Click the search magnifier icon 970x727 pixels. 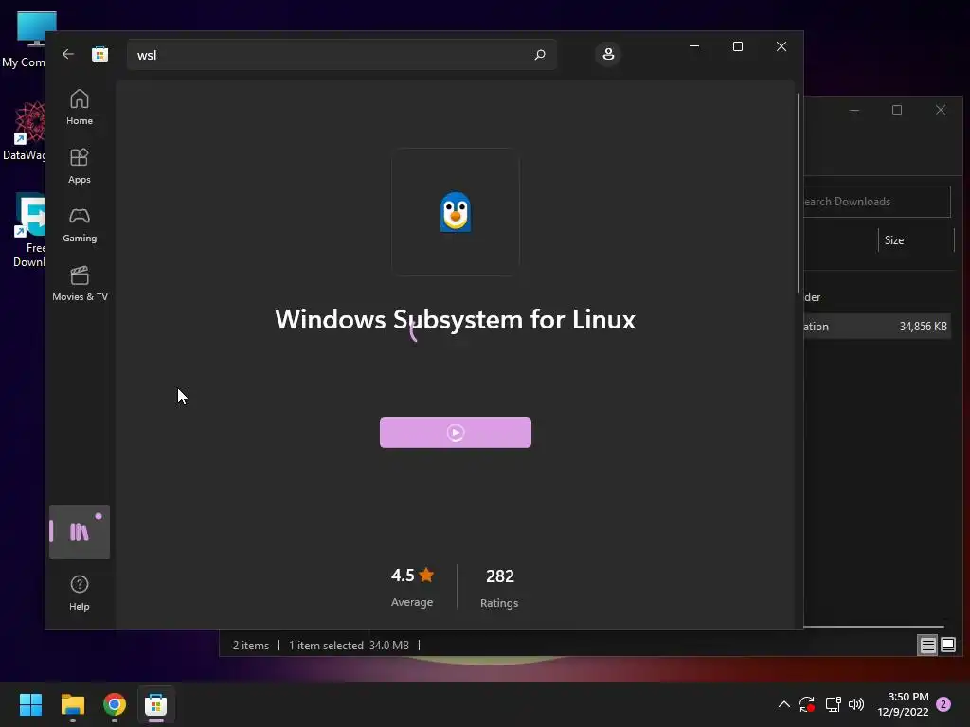click(x=539, y=54)
